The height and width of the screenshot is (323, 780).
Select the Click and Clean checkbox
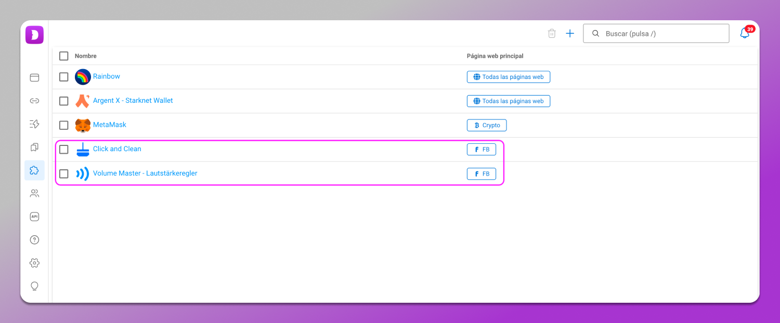[63, 150]
